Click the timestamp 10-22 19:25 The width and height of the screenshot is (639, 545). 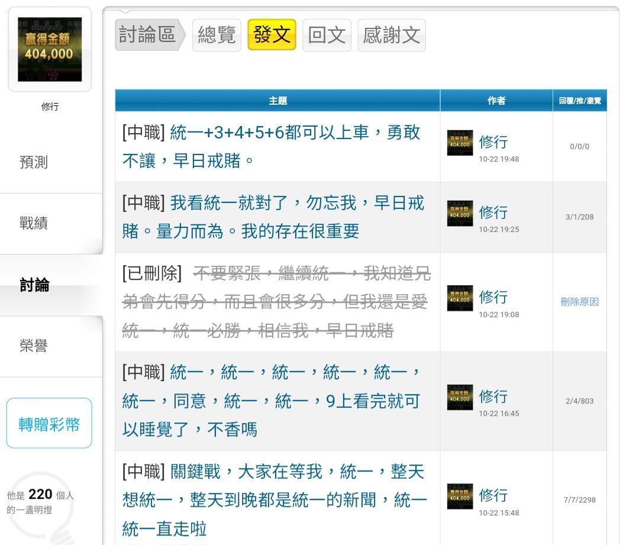click(499, 230)
